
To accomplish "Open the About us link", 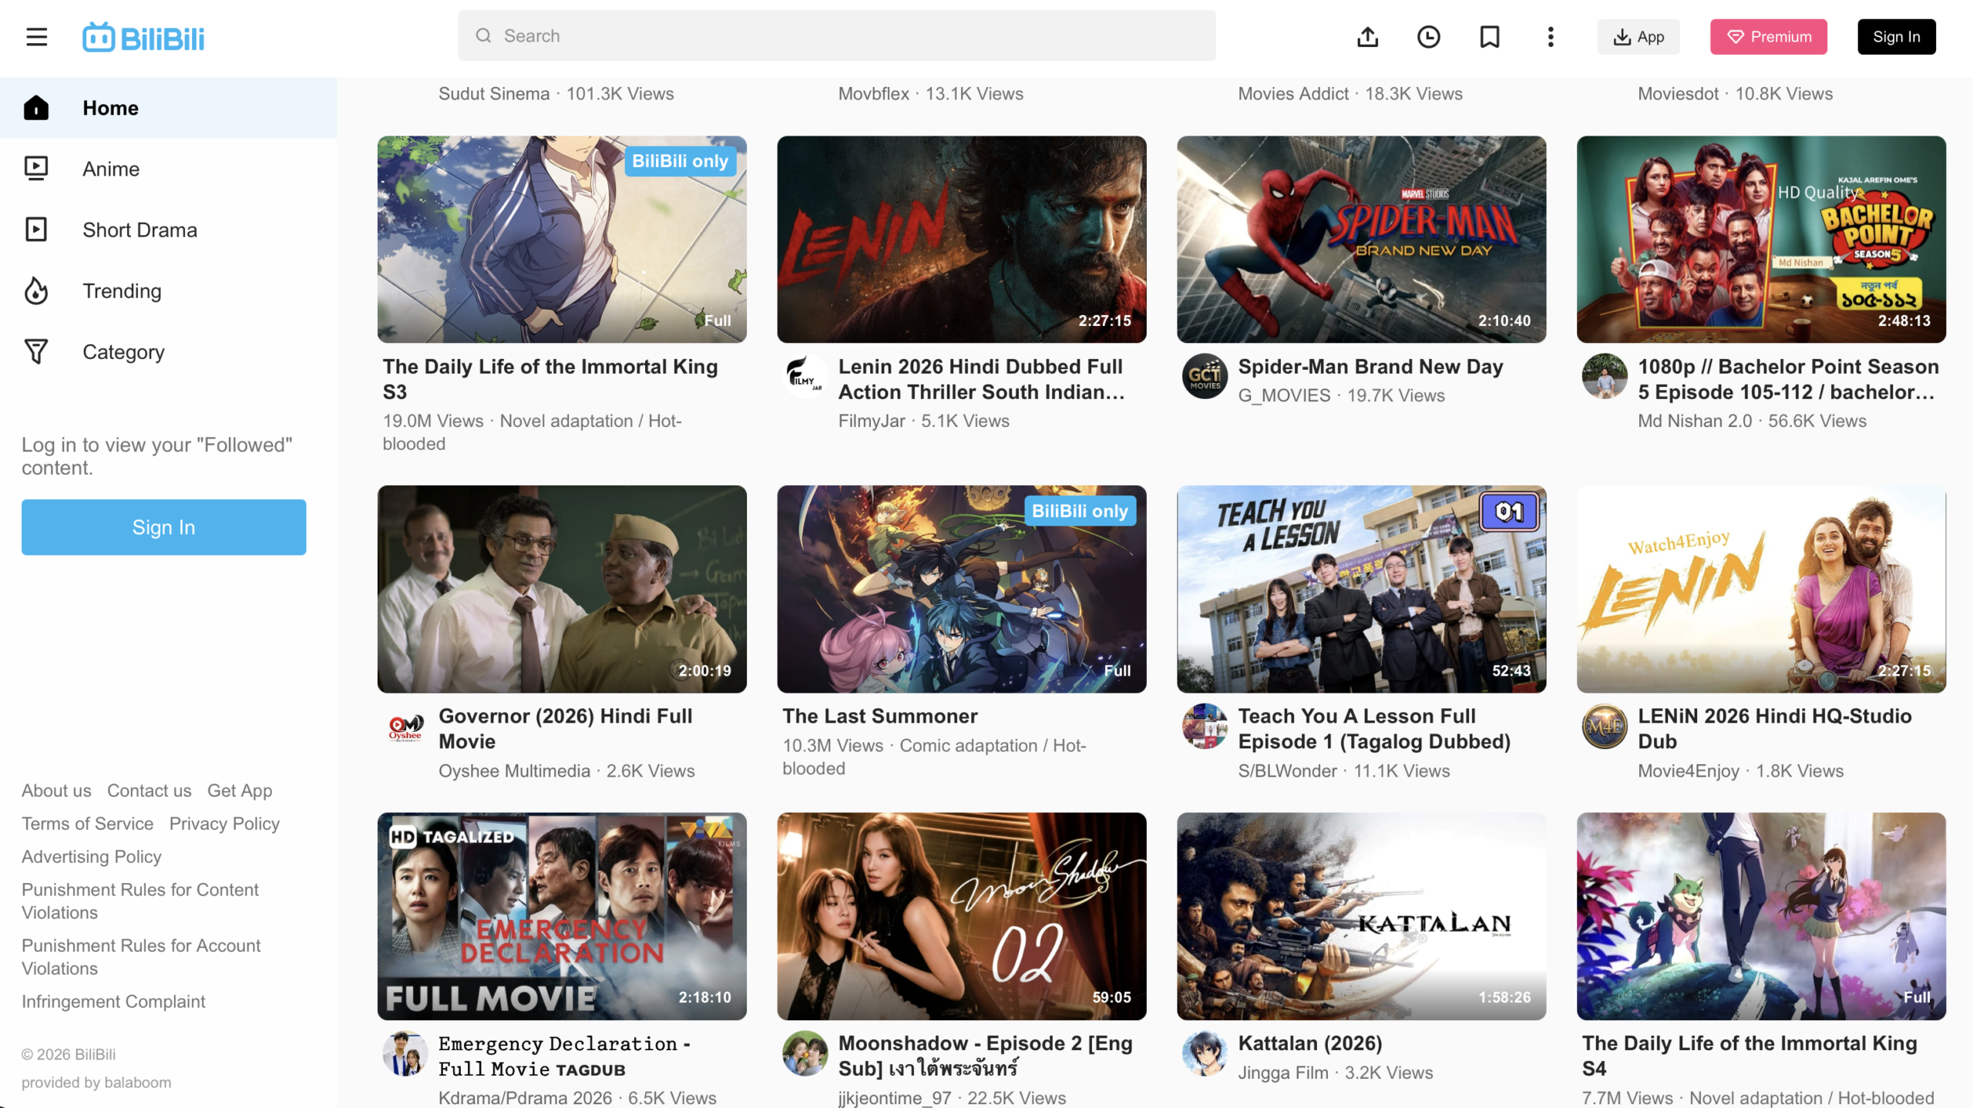I will tap(56, 791).
